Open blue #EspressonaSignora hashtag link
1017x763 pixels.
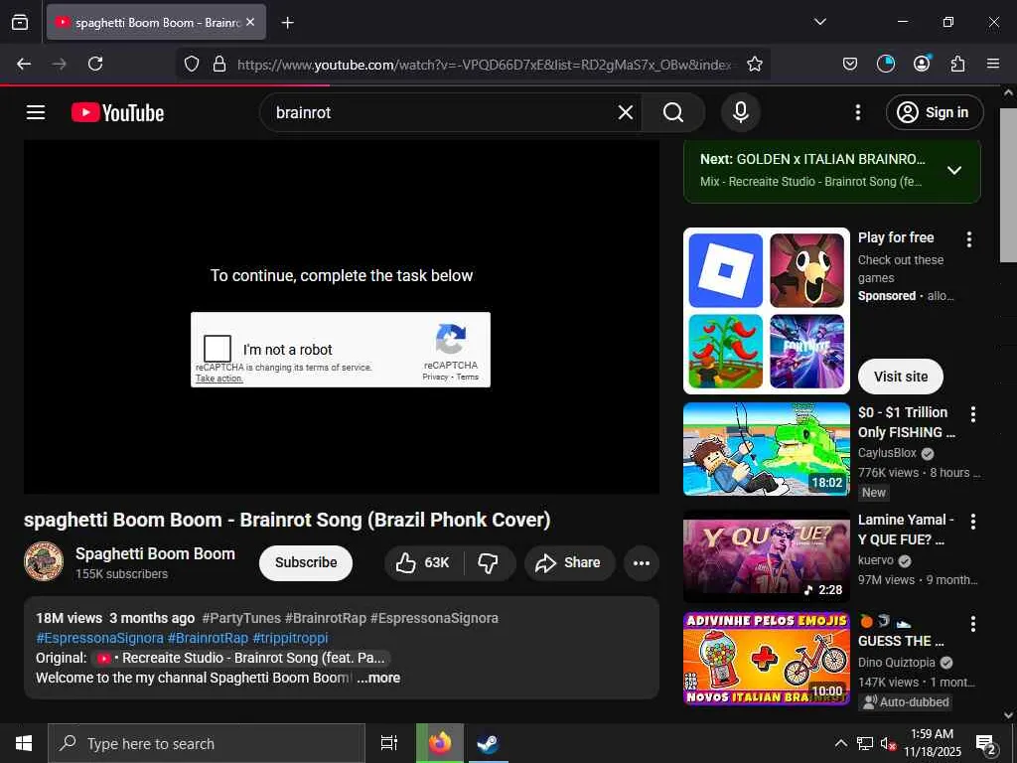point(100,638)
